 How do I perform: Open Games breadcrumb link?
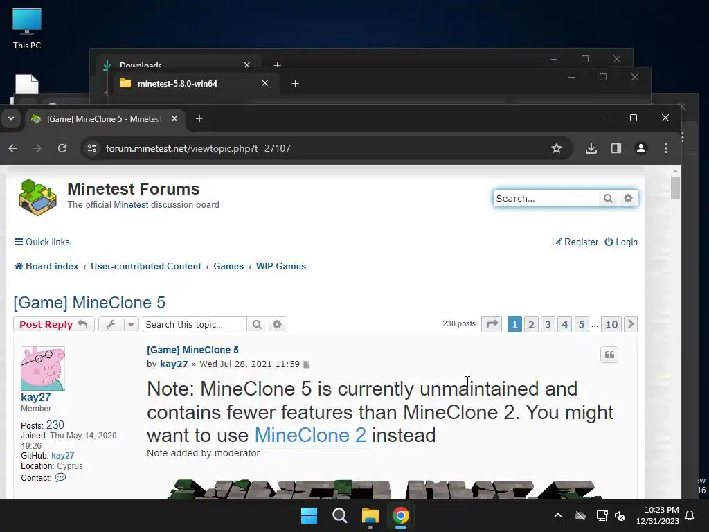[x=228, y=267]
